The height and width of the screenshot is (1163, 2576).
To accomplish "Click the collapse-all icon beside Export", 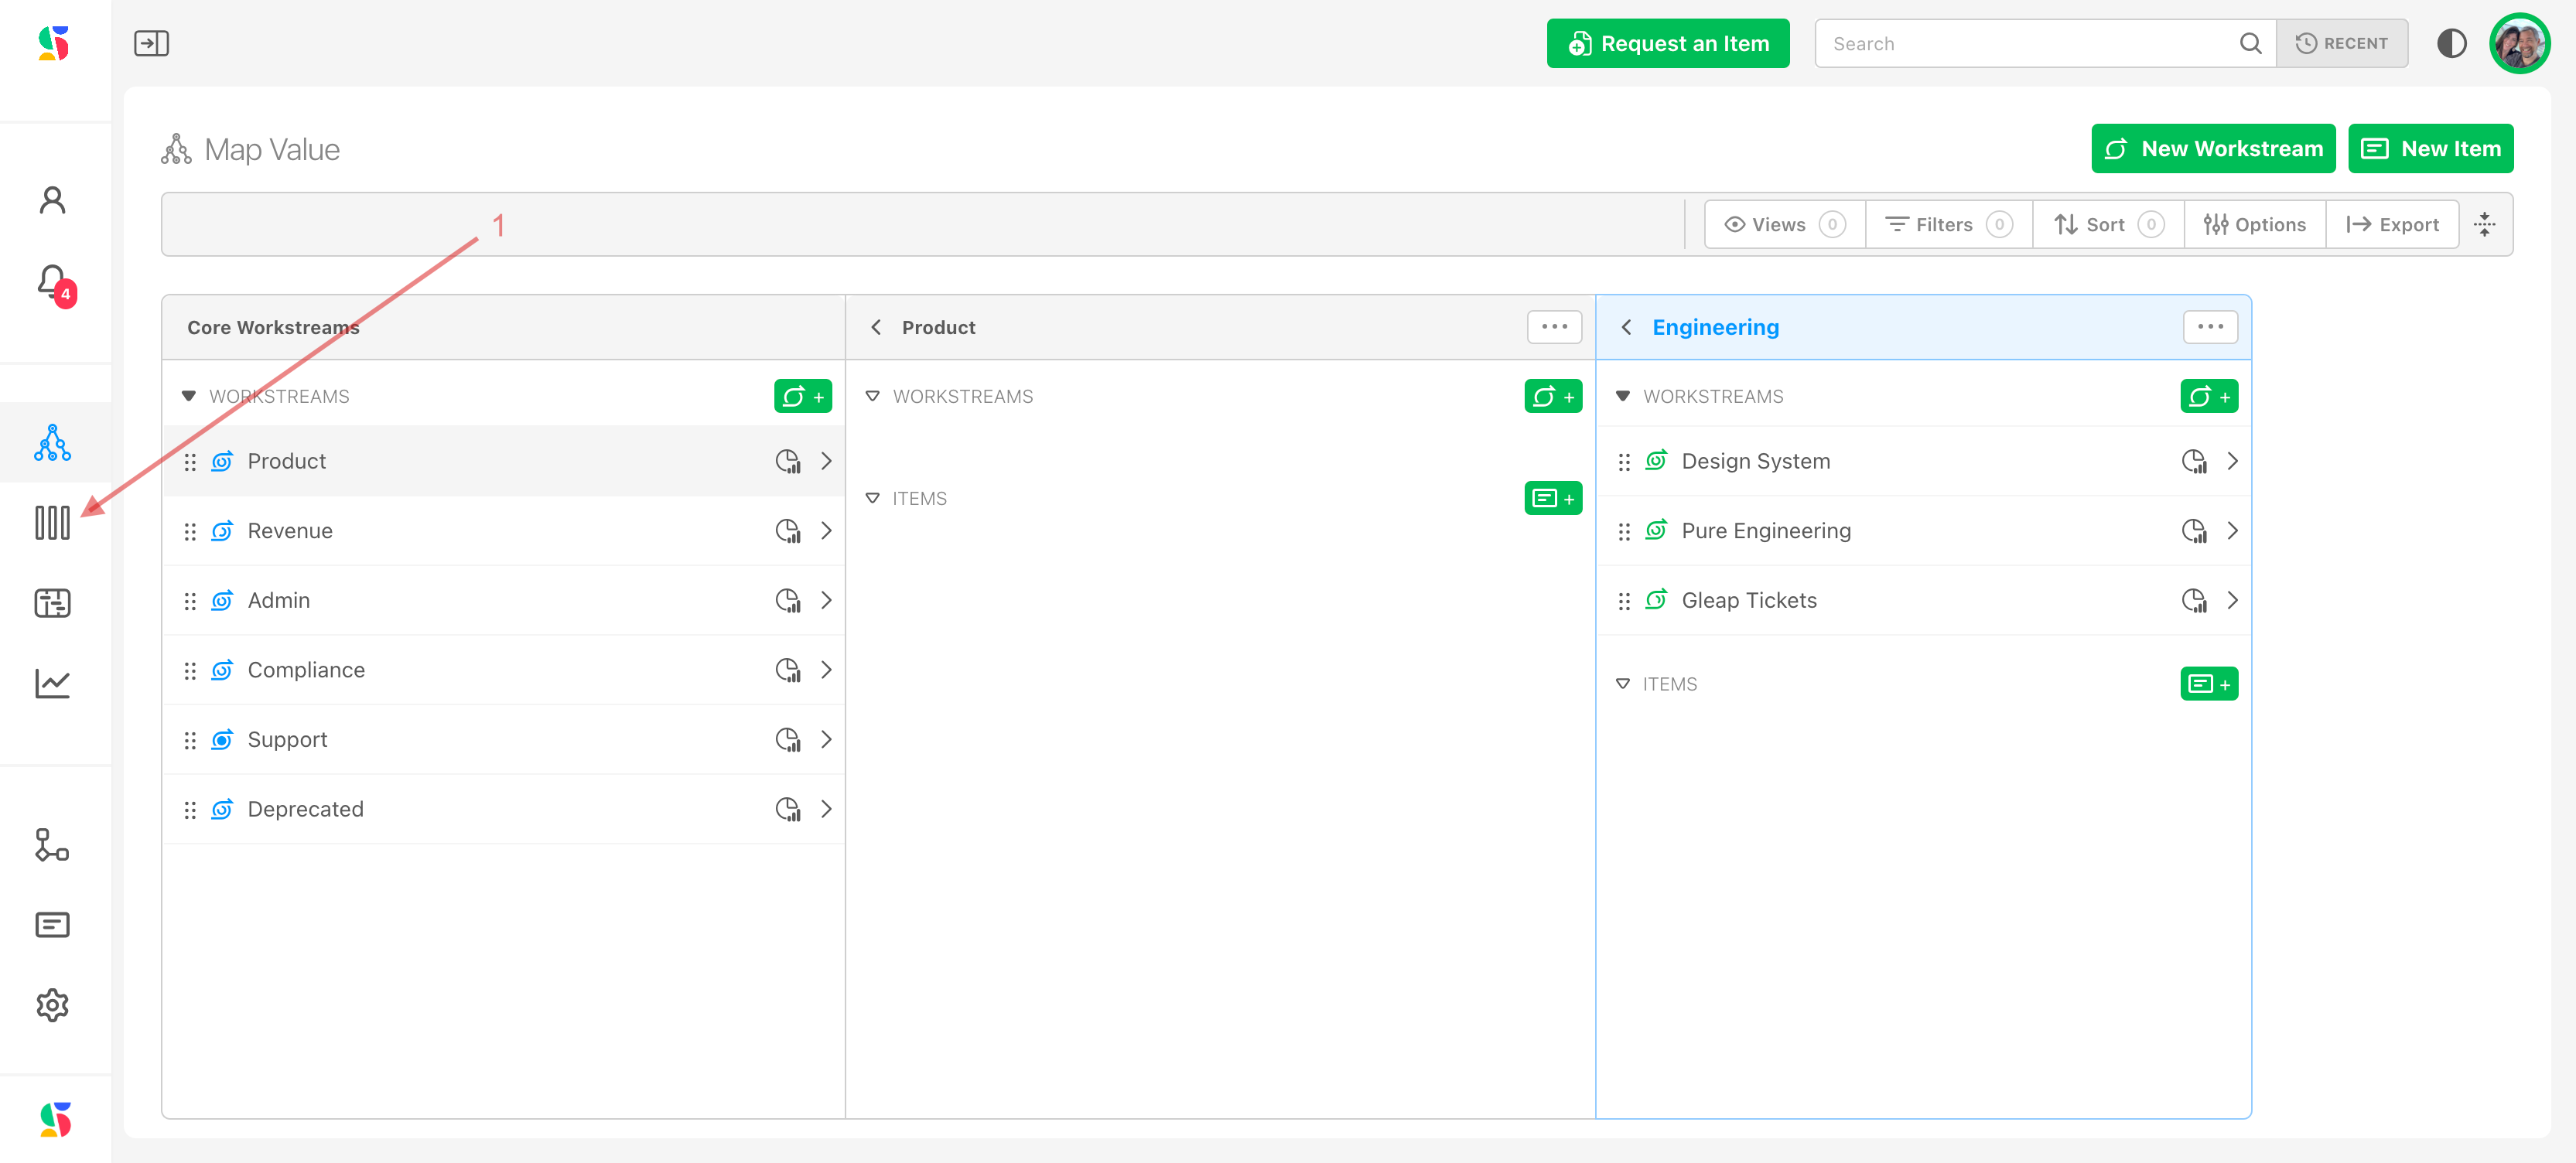I will coord(2484,225).
